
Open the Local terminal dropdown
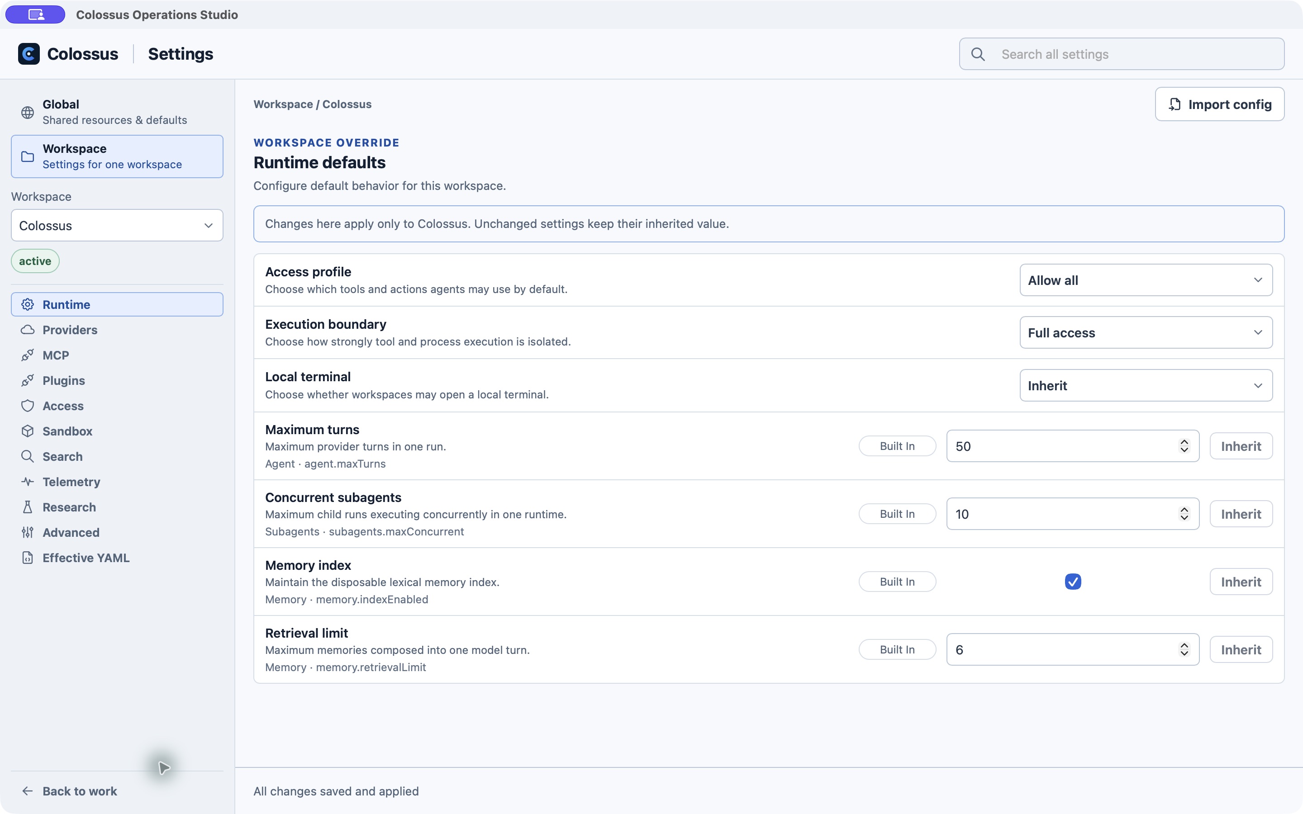1146,385
